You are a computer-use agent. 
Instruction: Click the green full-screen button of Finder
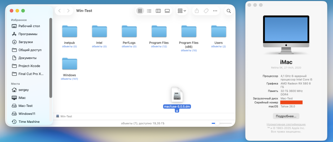click(x=23, y=11)
